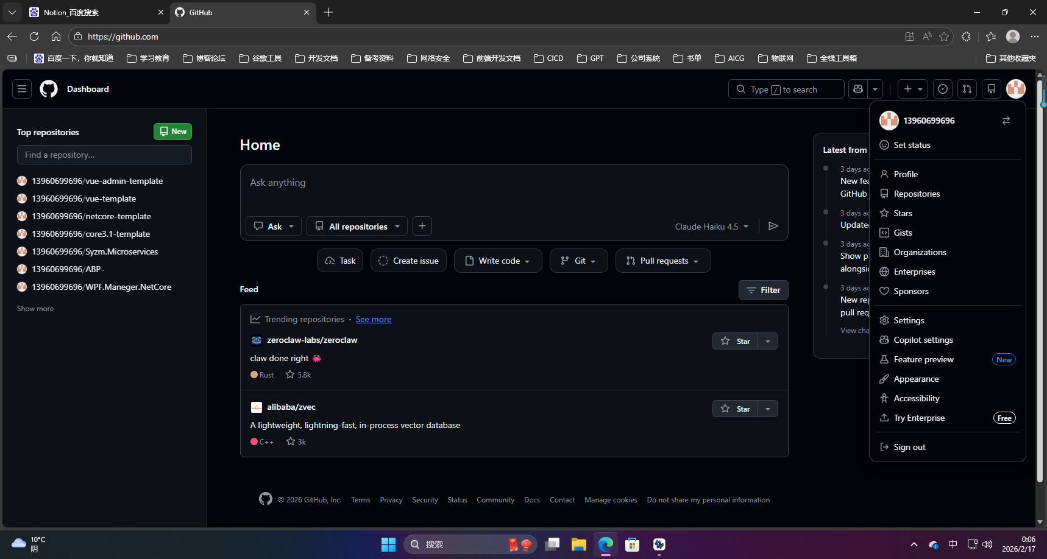
Task: Click the Edge browser taskbar icon
Action: [x=606, y=544]
